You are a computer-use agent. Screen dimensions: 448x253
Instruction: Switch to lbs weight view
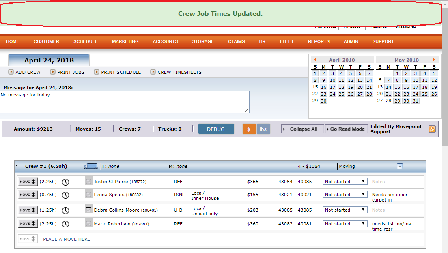click(x=263, y=129)
